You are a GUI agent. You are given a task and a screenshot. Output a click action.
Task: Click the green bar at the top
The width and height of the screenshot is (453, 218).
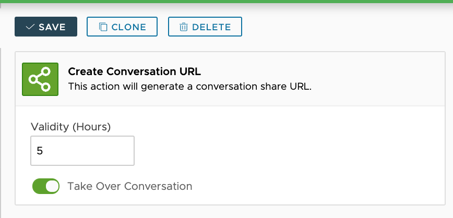(227, 2)
